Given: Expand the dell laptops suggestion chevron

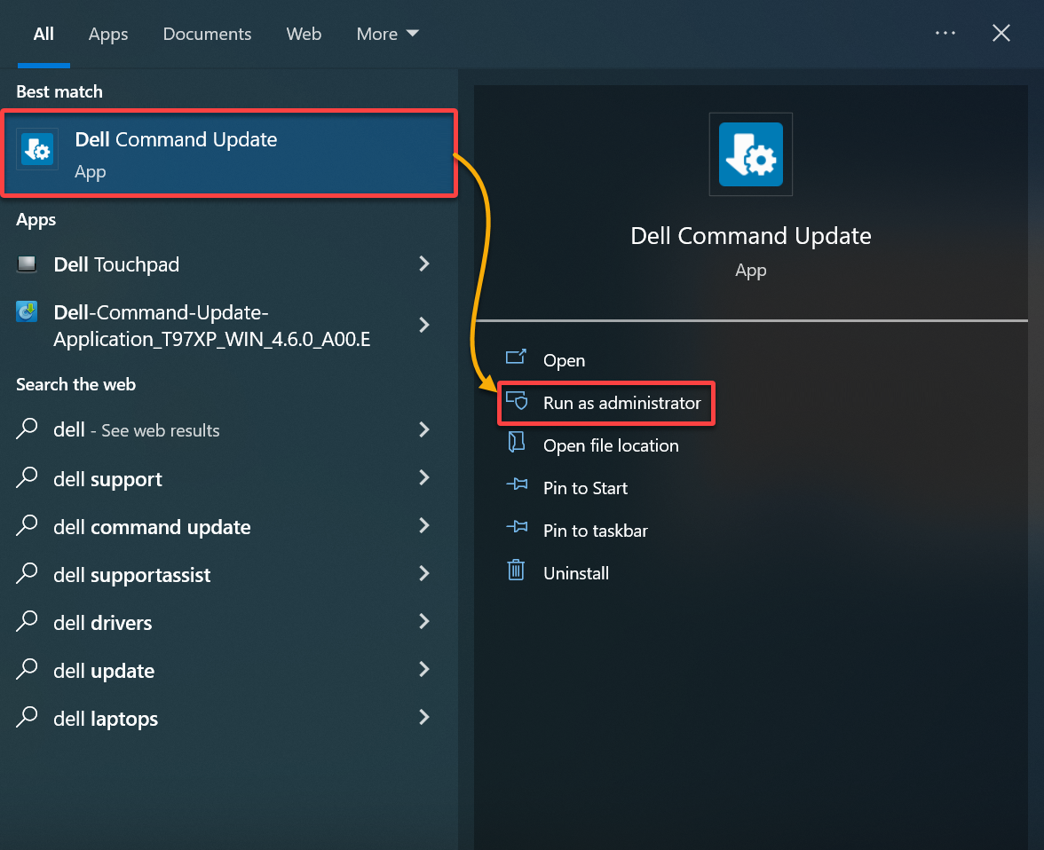Looking at the screenshot, I should pos(424,717).
